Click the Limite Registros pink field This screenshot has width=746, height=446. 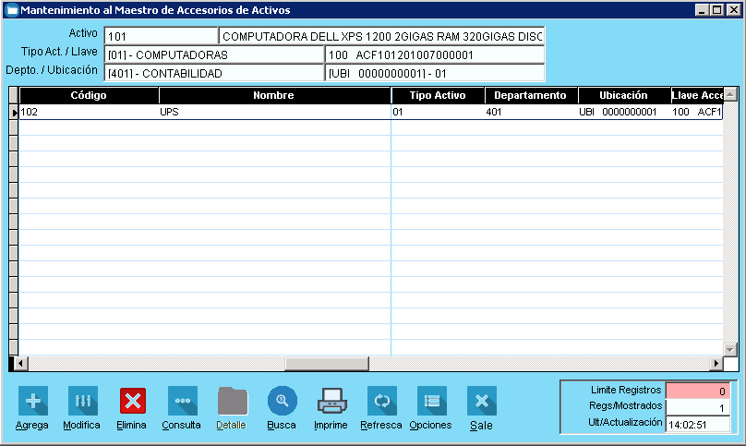click(x=698, y=391)
